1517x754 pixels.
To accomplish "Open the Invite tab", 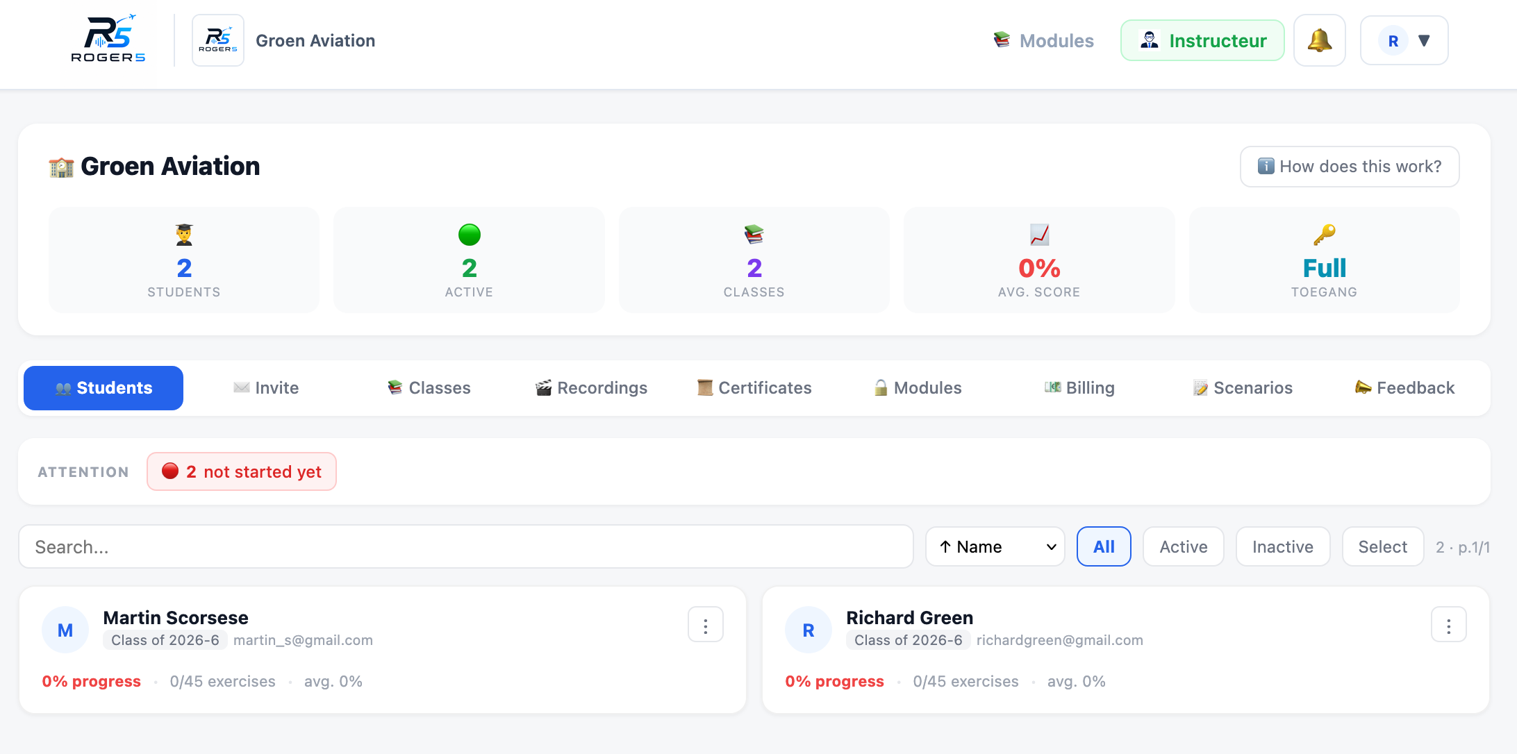I will coord(267,388).
